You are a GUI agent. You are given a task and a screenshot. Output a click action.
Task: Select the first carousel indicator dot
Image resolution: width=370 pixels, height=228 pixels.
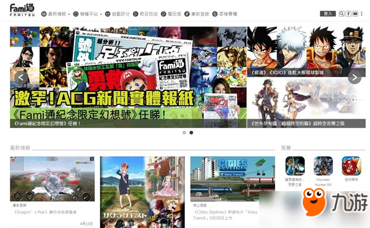pyautogui.click(x=184, y=133)
